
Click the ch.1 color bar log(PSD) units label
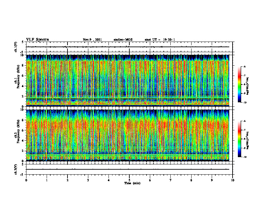[248, 86]
